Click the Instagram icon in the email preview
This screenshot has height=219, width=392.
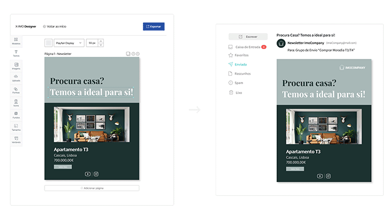328,176
